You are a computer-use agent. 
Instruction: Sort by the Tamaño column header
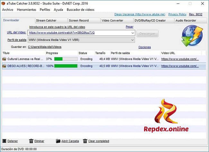coord(102,53)
